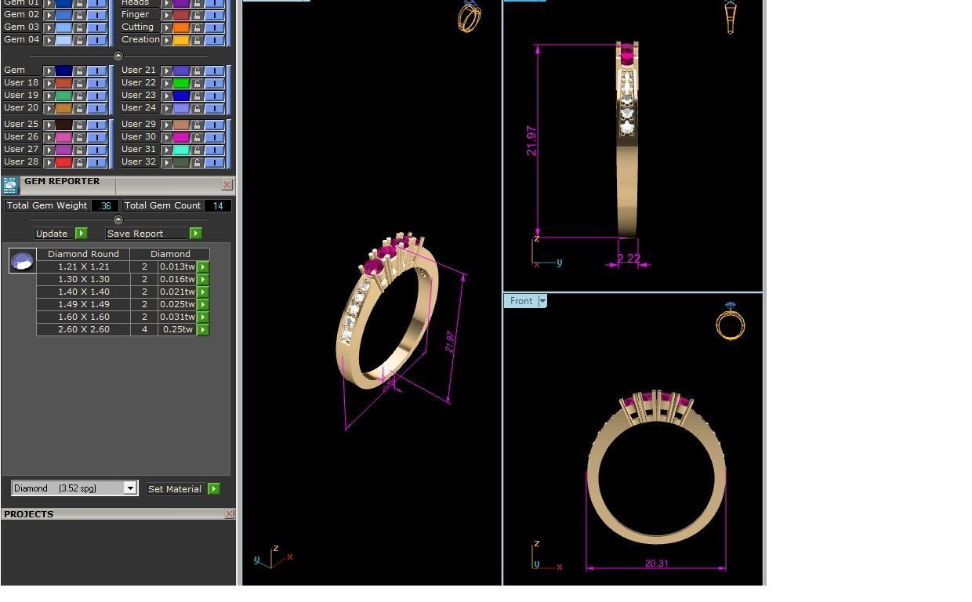
Task: Close the Gem Reporter panel
Action: tap(227, 185)
